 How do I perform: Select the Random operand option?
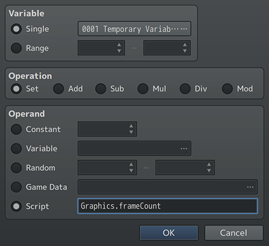tap(16, 168)
